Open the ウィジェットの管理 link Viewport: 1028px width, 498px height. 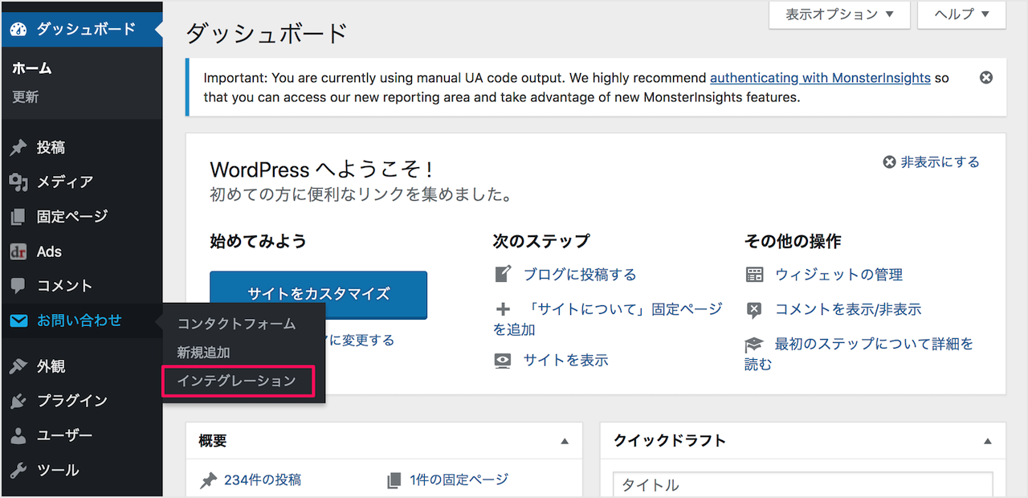click(839, 275)
